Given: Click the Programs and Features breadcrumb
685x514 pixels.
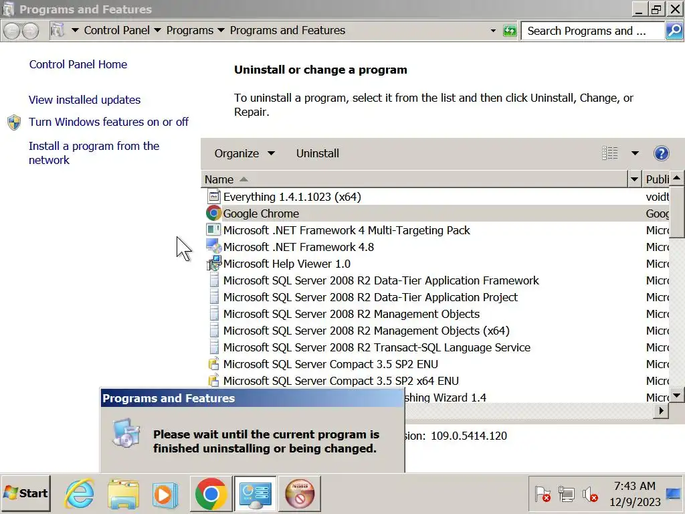Looking at the screenshot, I should pos(288,30).
